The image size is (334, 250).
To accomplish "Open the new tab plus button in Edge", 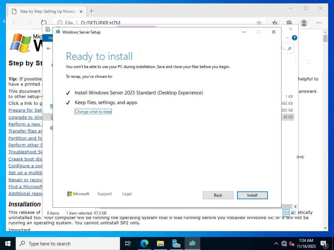I will 91,11.
